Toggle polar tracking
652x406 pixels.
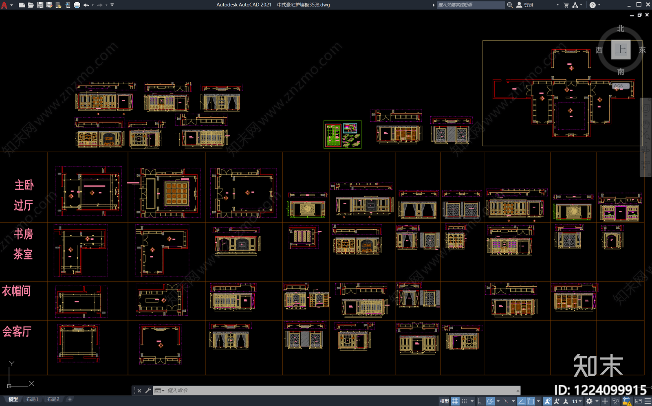(x=490, y=401)
